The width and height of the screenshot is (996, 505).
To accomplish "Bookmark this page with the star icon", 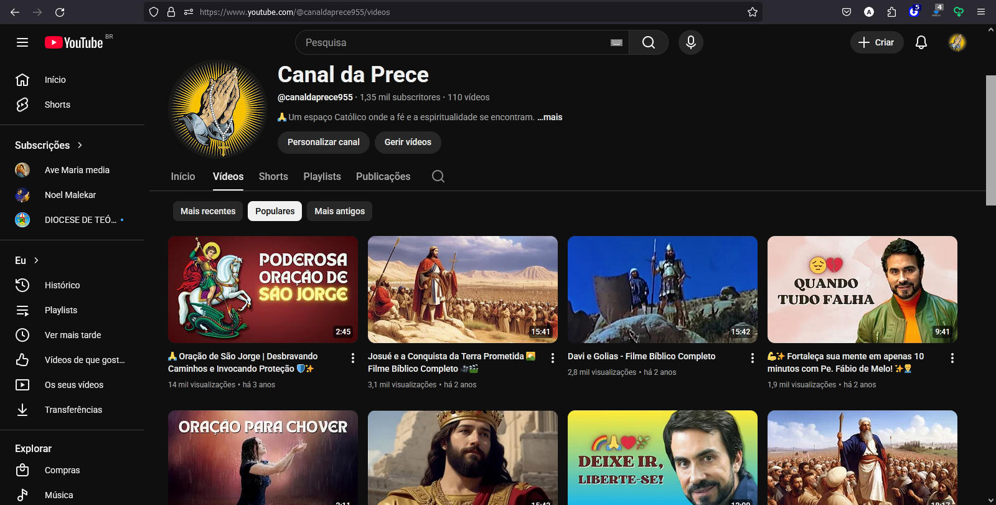I will pyautogui.click(x=752, y=12).
